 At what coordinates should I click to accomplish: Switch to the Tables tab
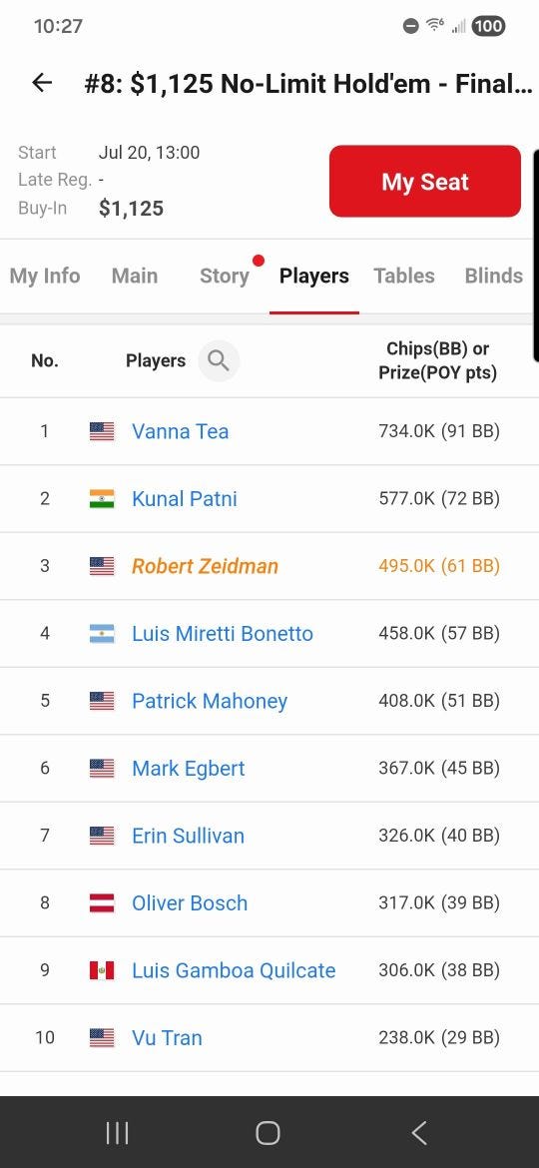pyautogui.click(x=404, y=276)
